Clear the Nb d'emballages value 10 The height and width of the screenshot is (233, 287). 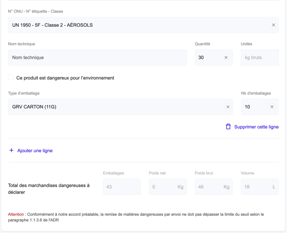(272, 107)
